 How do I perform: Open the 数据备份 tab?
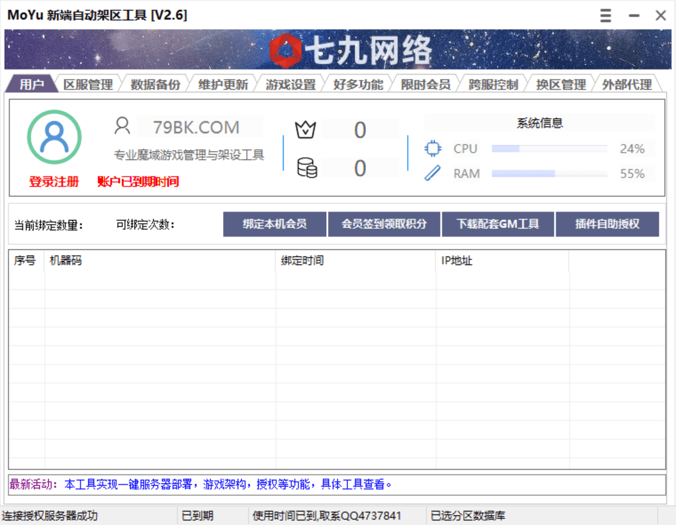[155, 84]
